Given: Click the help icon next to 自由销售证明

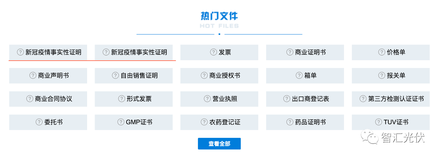Looking at the screenshot, I should tap(115, 76).
